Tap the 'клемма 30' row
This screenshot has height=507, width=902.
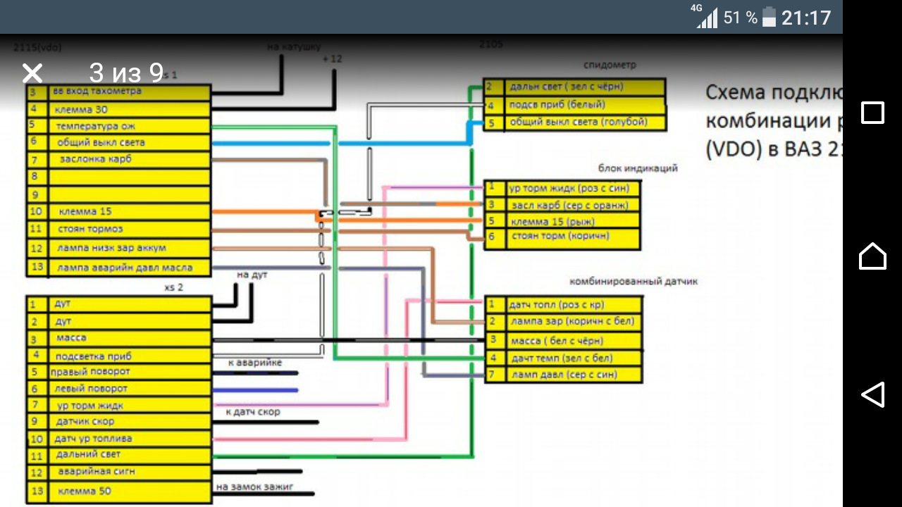pyautogui.click(x=118, y=110)
